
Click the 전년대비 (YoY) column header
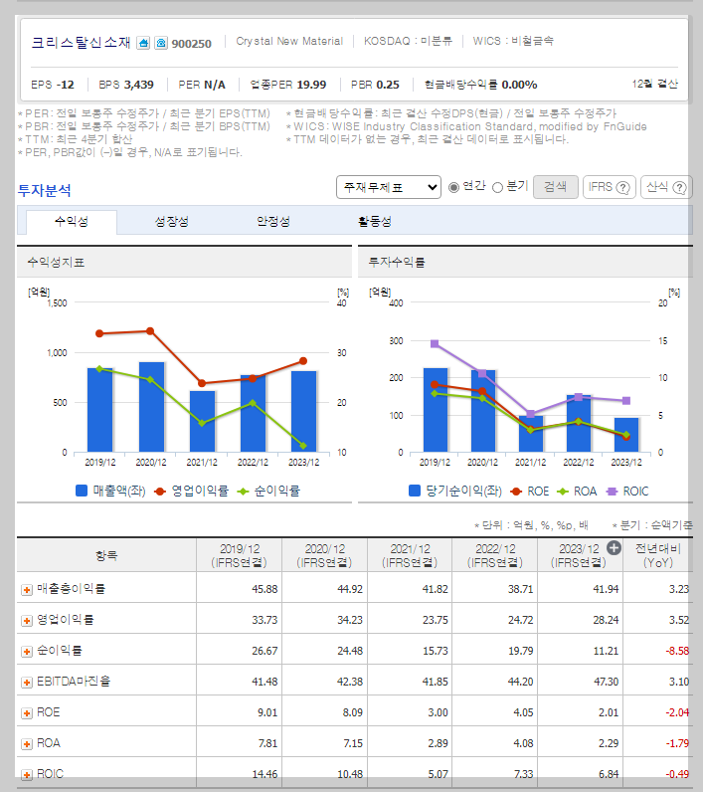click(x=658, y=555)
